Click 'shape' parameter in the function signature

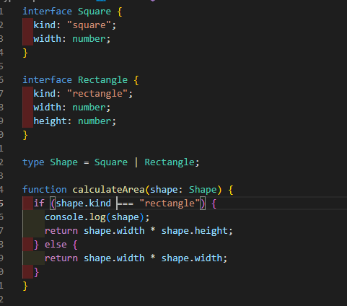click(164, 190)
